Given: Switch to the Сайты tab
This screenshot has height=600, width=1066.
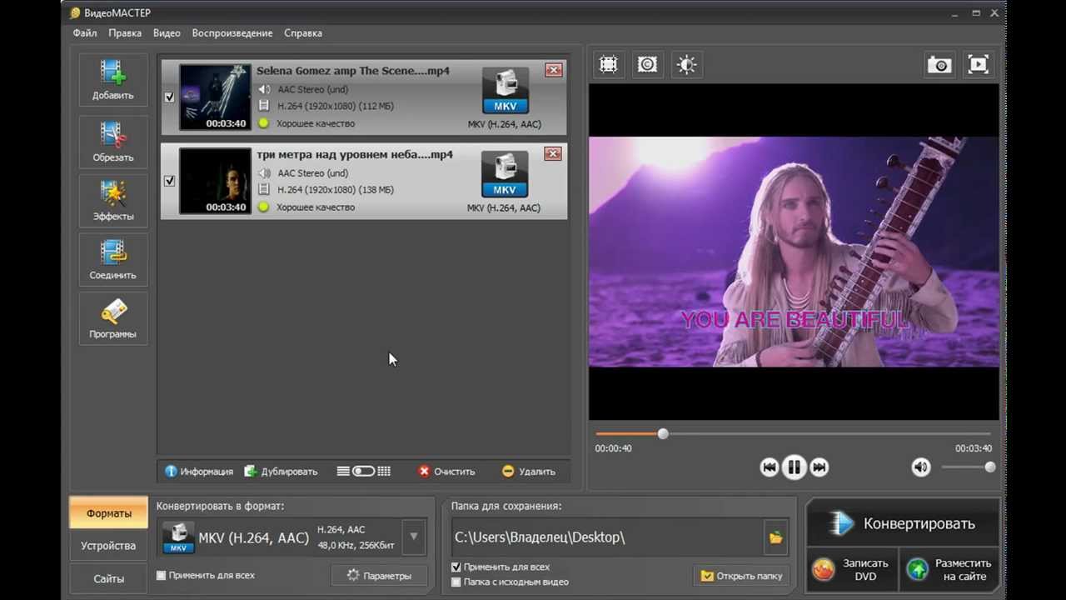Looking at the screenshot, I should [x=108, y=578].
